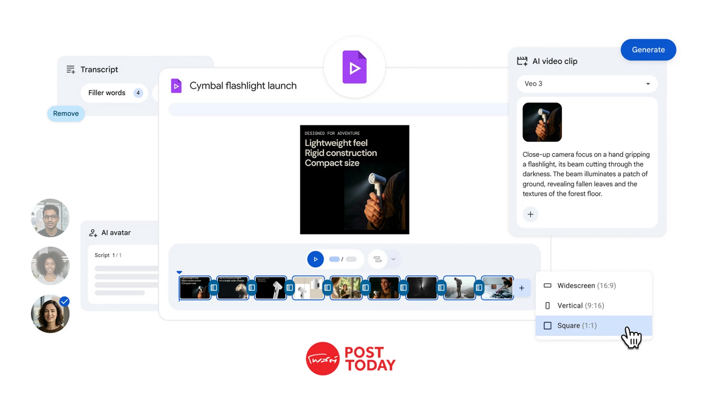The image size is (701, 394).
Task: Click the AI video clip film icon
Action: 522,61
